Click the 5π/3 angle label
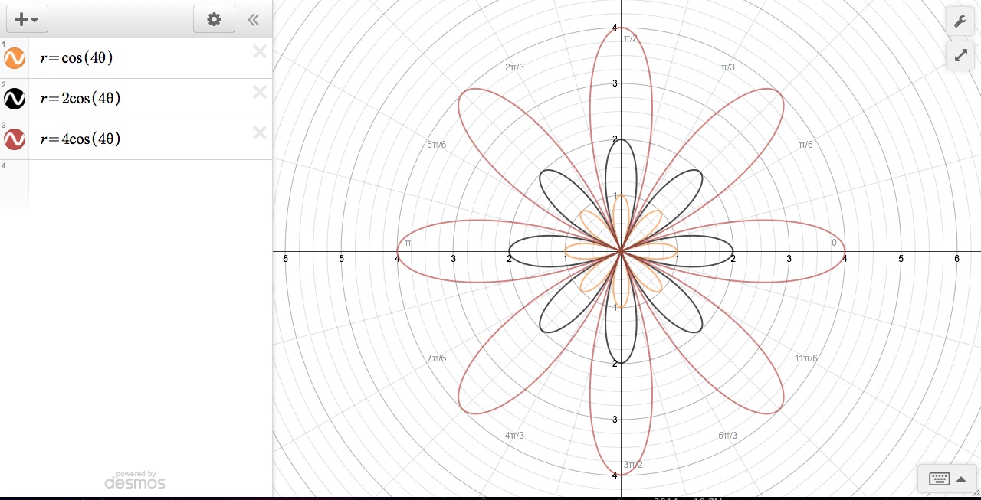 (728, 436)
